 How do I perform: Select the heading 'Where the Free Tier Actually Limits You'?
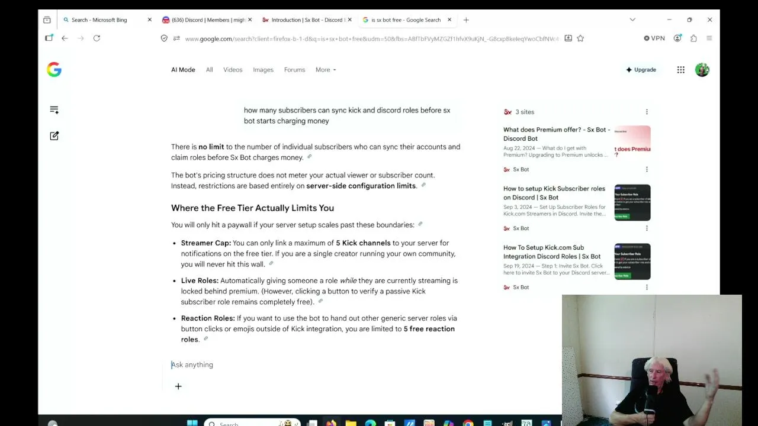coord(252,208)
